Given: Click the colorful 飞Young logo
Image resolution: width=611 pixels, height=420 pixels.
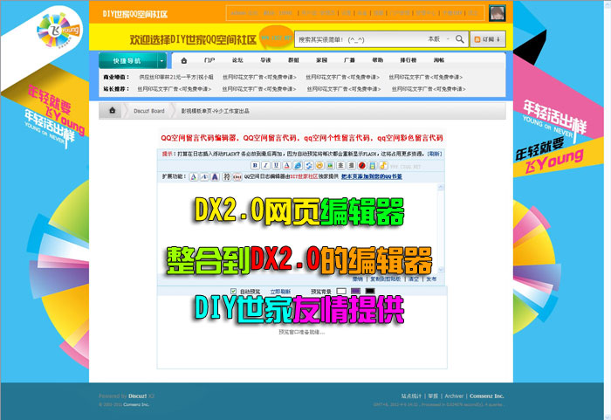Looking at the screenshot, I should point(58,31).
